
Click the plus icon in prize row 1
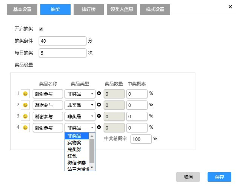(99, 93)
